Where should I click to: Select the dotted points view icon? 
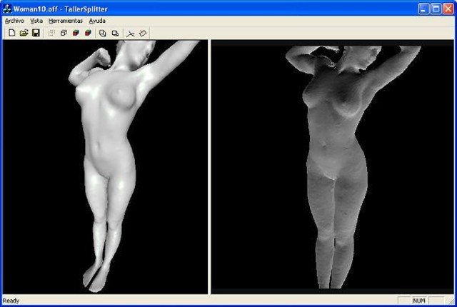point(51,33)
